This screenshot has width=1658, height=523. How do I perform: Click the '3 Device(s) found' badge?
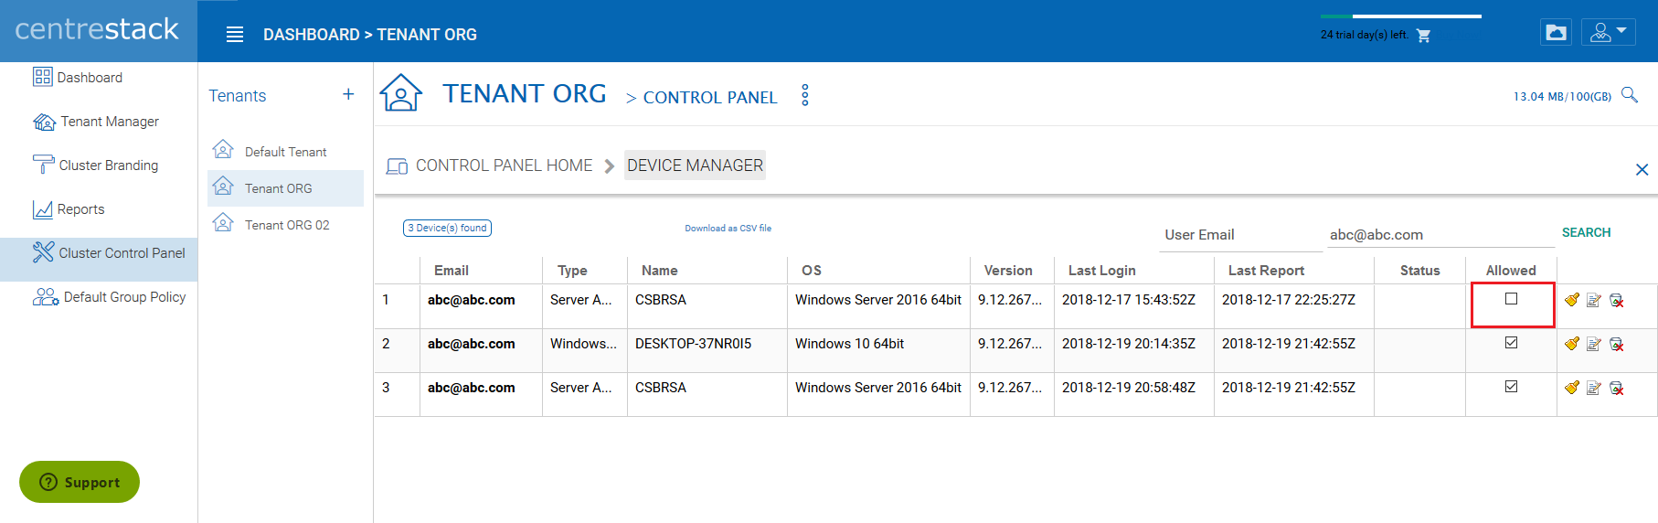pyautogui.click(x=447, y=228)
